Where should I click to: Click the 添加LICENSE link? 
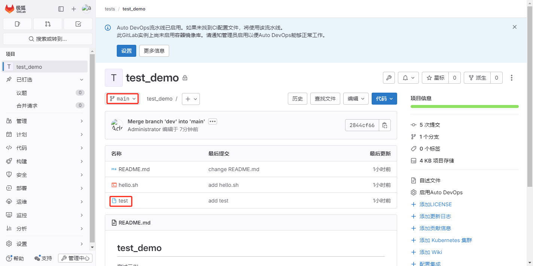tap(435, 204)
